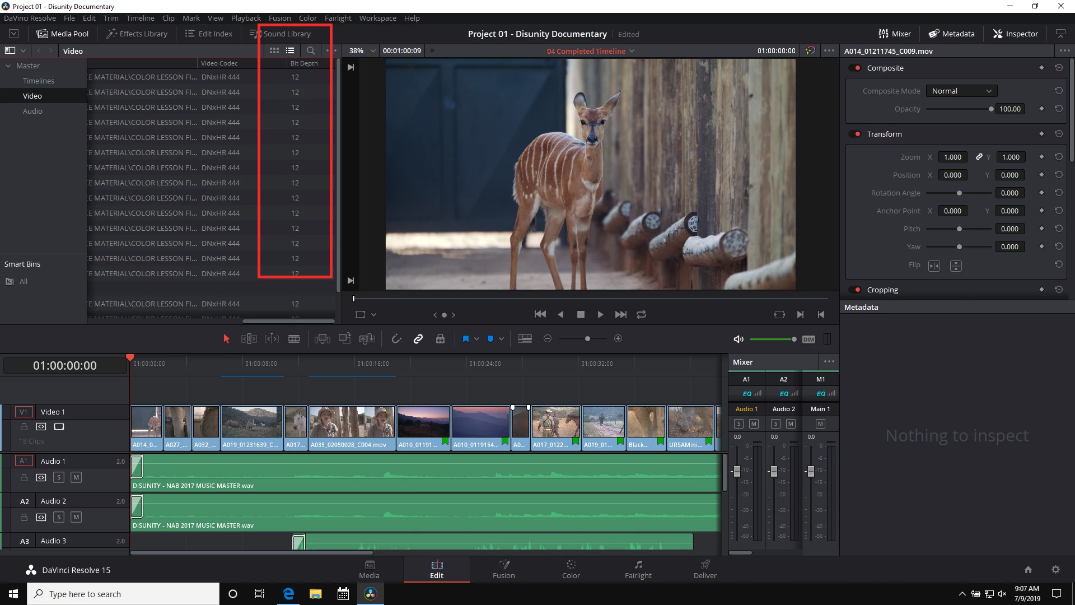The width and height of the screenshot is (1075, 605).
Task: Select the blade edit mode tool
Action: point(293,339)
